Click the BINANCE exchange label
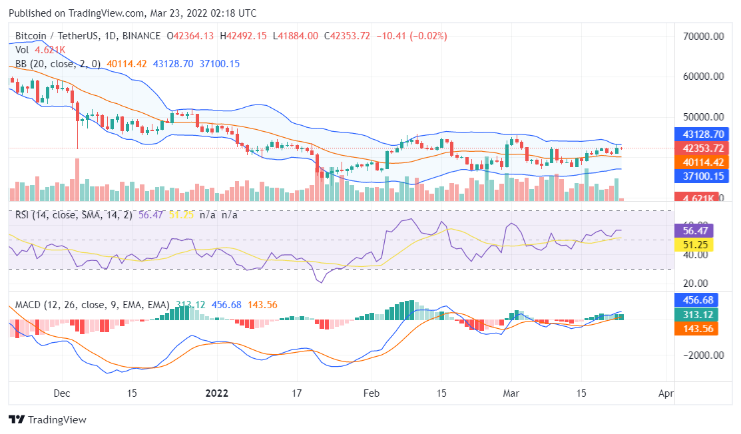The width and height of the screenshot is (741, 434). pos(142,36)
